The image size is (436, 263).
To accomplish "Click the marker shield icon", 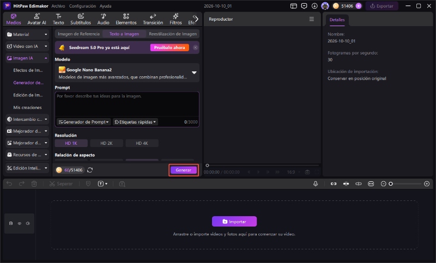I will (x=88, y=184).
